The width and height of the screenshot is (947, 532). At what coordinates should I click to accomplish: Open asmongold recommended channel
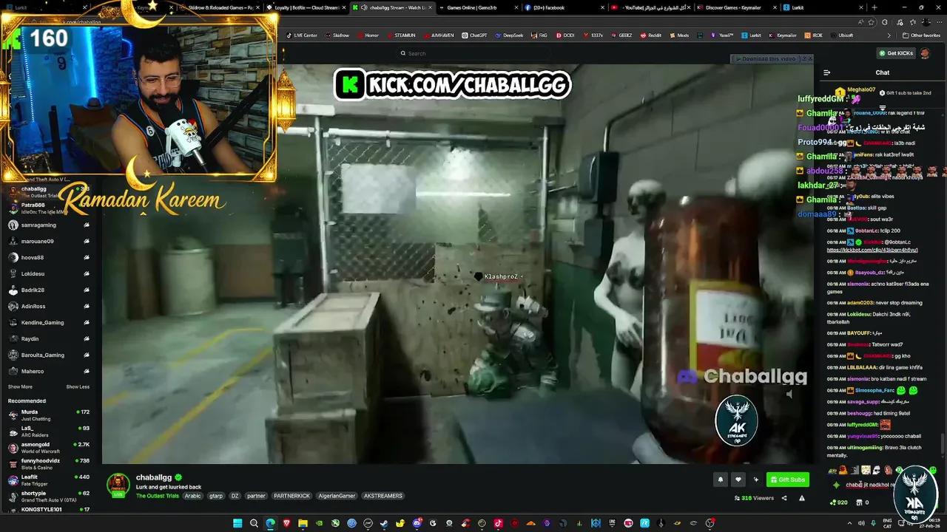(x=49, y=447)
